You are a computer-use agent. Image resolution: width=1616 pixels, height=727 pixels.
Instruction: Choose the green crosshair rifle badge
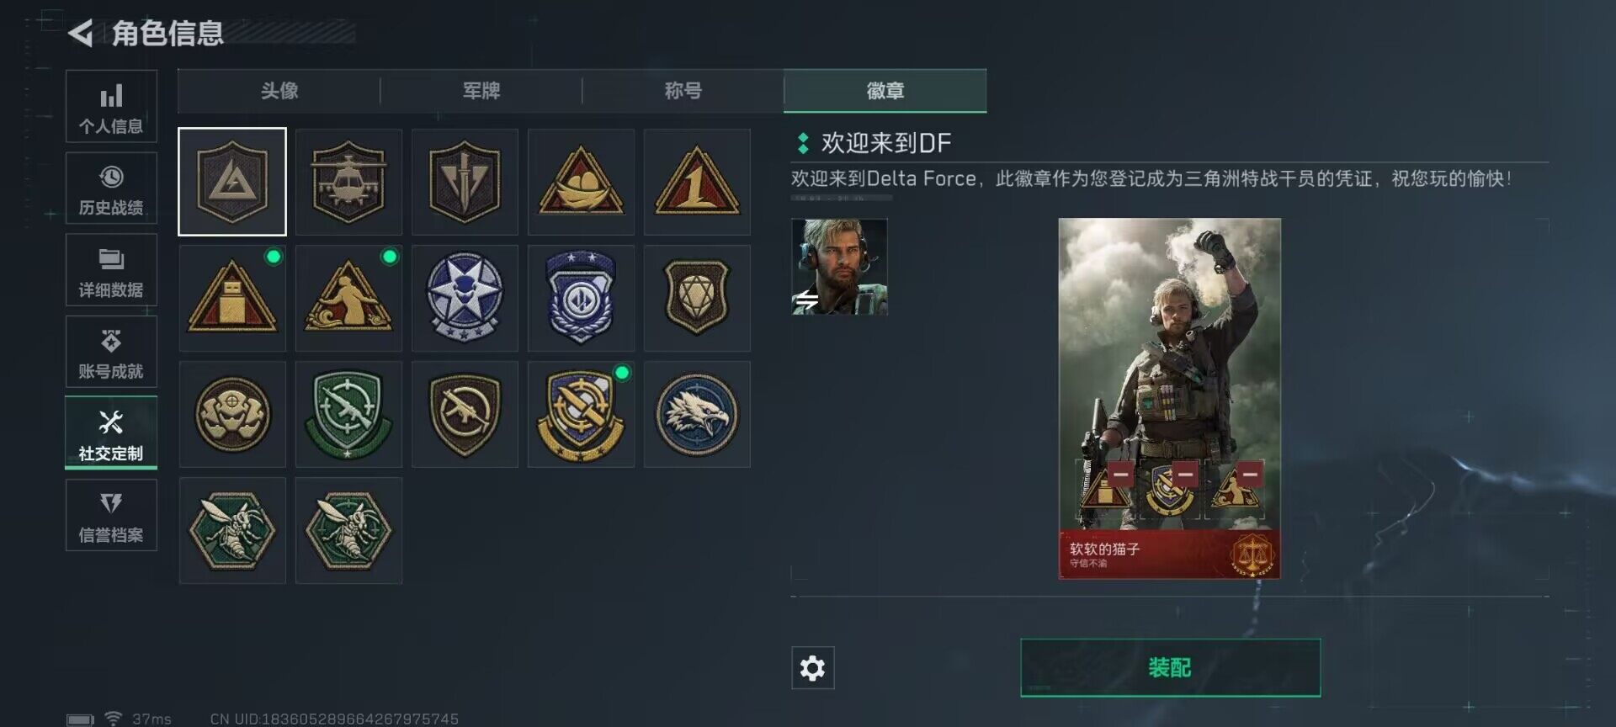[x=348, y=414]
